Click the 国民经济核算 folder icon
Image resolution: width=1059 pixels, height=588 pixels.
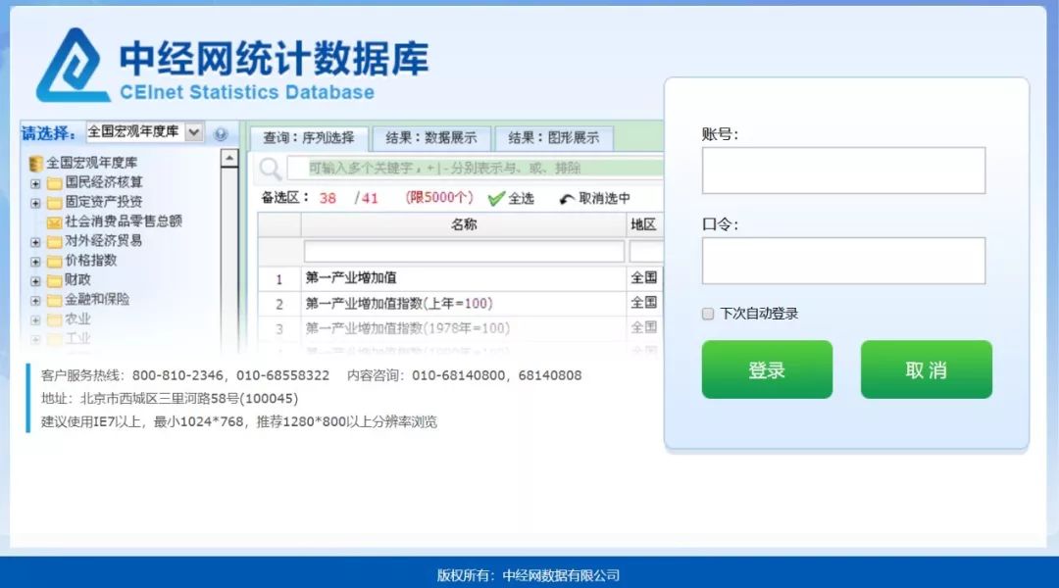55,183
